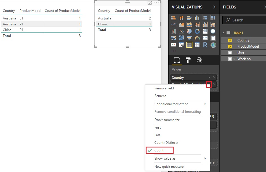Select the multi-row card visualization
Screen dimensions: 266x172
pyautogui.click(x=213, y=38)
